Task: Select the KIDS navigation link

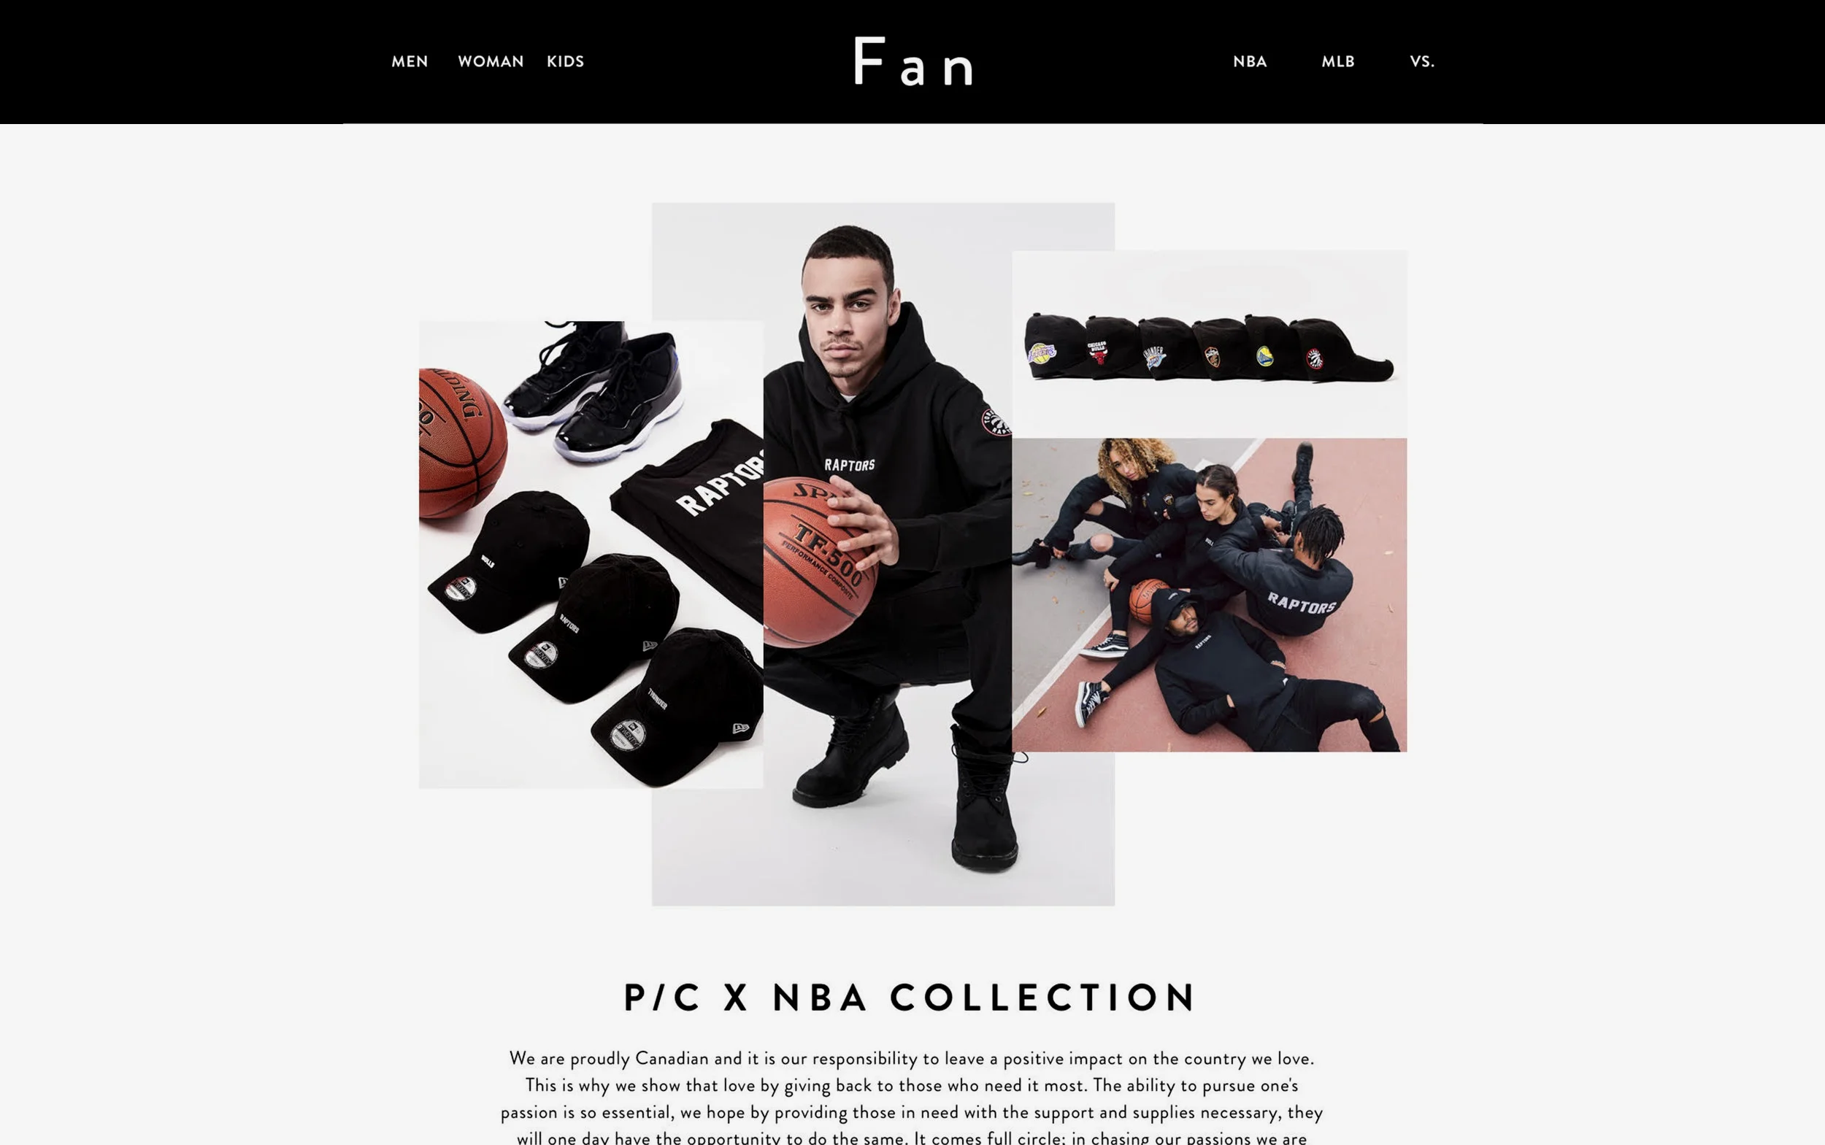Action: click(x=565, y=61)
